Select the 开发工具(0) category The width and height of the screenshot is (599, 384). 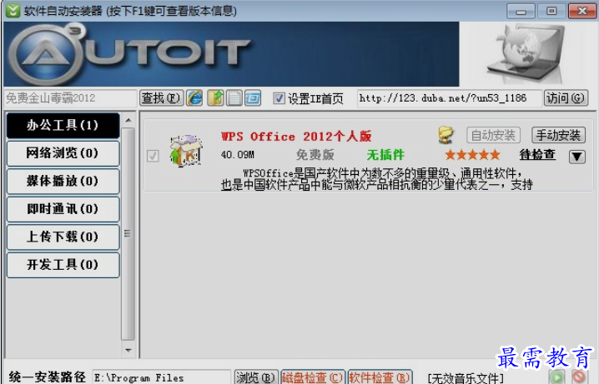63,265
